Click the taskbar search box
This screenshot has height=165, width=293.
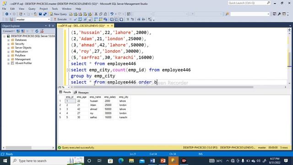pyautogui.click(x=47, y=161)
